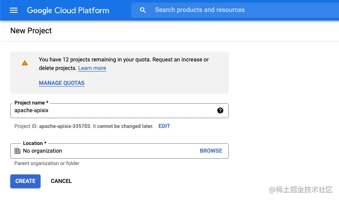Open the hamburger navigation menu

click(14, 10)
